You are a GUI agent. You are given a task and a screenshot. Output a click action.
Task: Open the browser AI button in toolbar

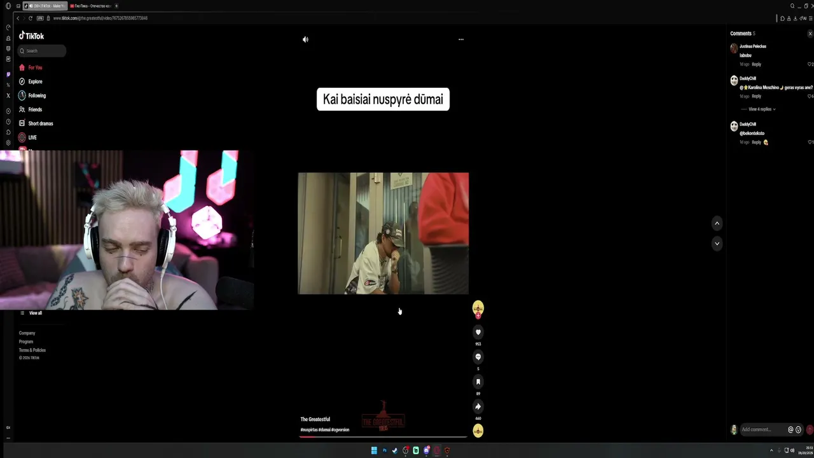(x=804, y=18)
